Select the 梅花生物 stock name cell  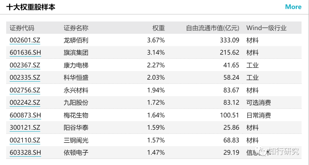pos(76,115)
